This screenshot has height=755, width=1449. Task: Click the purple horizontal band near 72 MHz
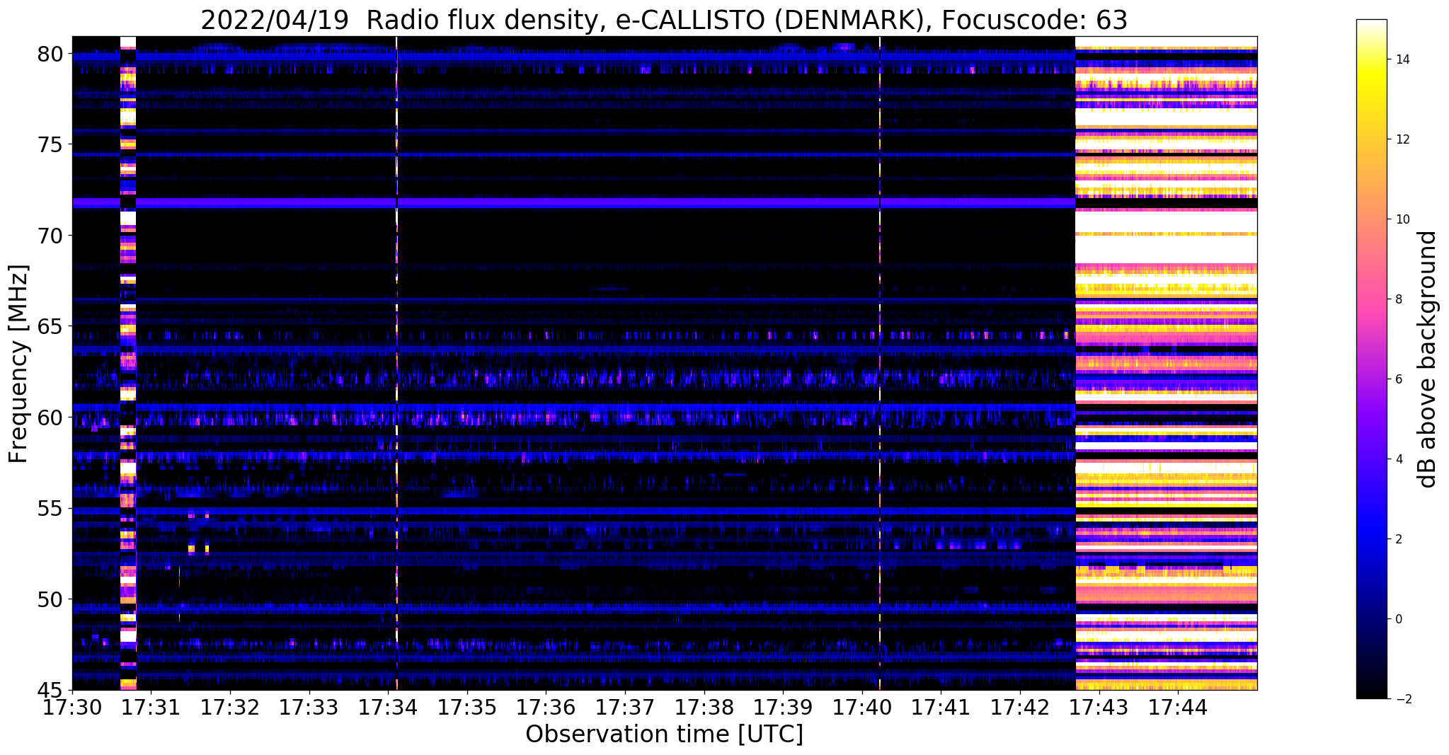click(573, 203)
